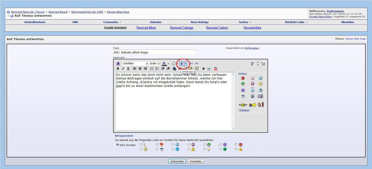Toggle italic text formatting

(123, 69)
